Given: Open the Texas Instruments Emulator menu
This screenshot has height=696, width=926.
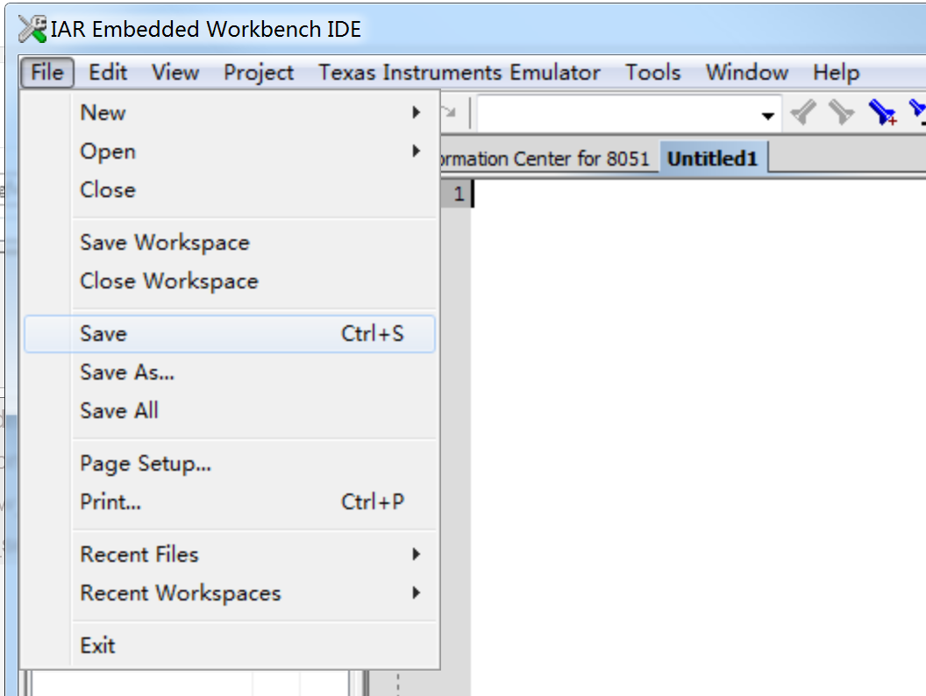Looking at the screenshot, I should tap(459, 72).
